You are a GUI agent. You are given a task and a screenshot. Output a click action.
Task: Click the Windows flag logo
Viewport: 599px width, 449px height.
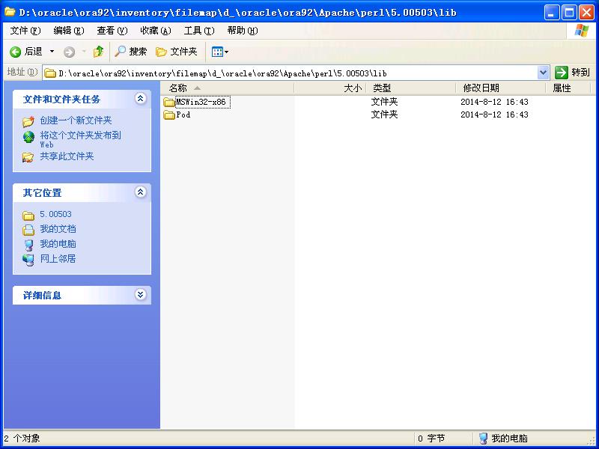581,31
